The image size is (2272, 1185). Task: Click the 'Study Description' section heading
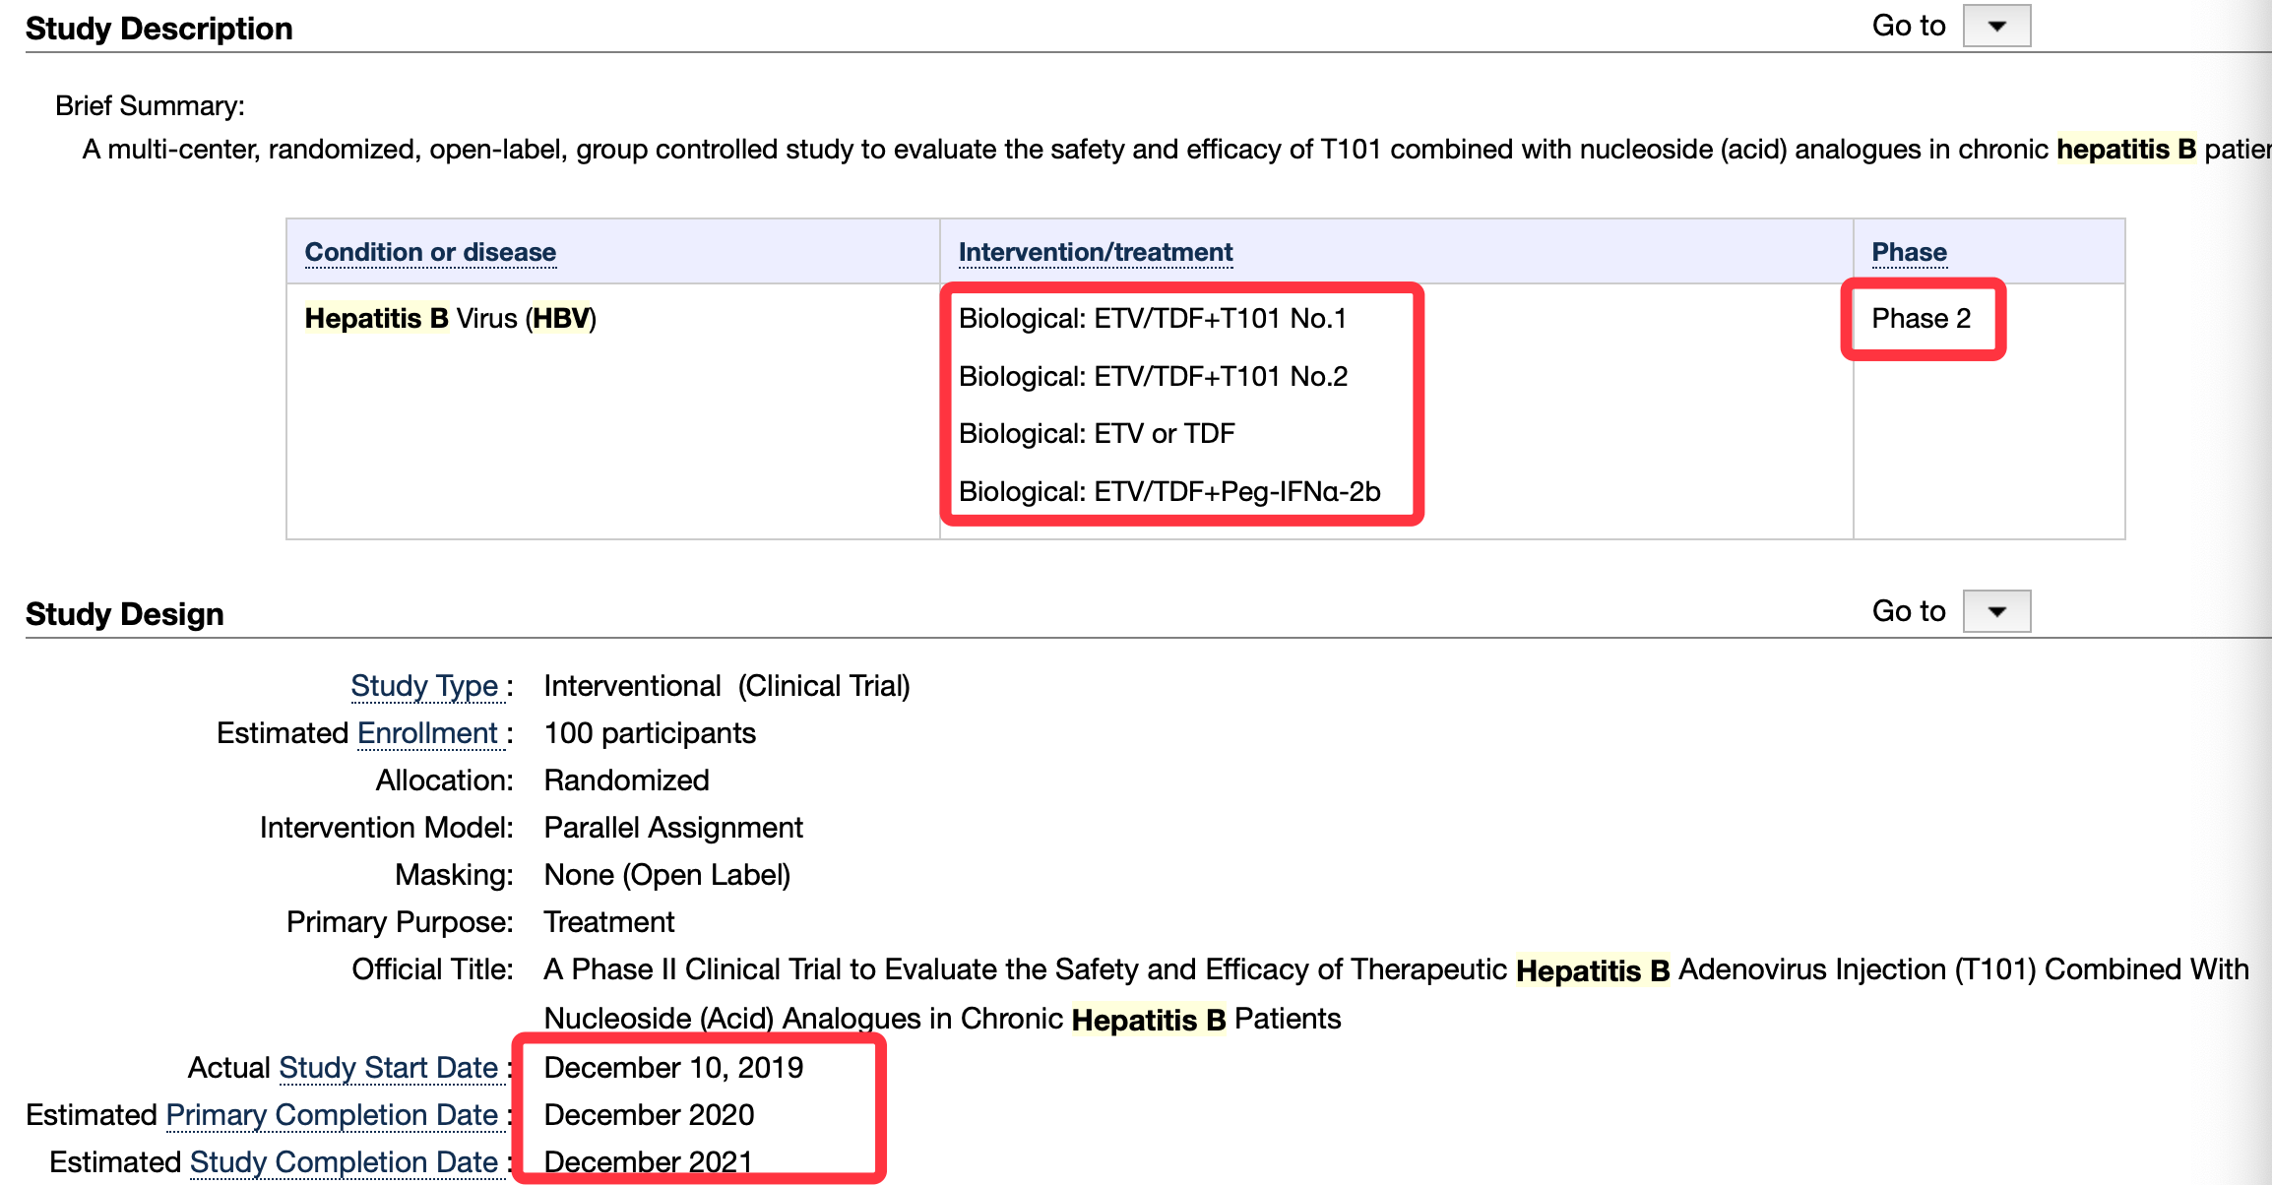158,29
